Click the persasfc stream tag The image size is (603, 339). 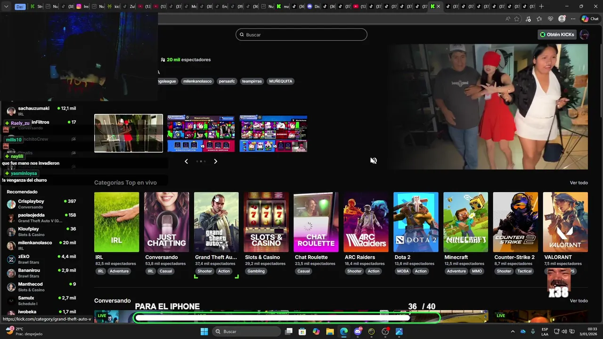click(227, 81)
